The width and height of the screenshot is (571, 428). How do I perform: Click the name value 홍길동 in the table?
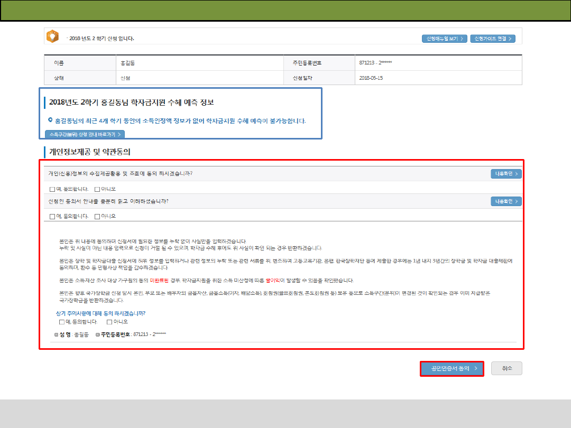[x=128, y=63]
